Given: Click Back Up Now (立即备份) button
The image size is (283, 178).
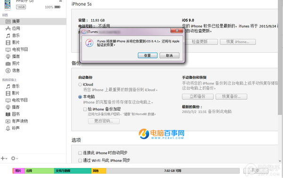Looking at the screenshot, I should (198, 96).
